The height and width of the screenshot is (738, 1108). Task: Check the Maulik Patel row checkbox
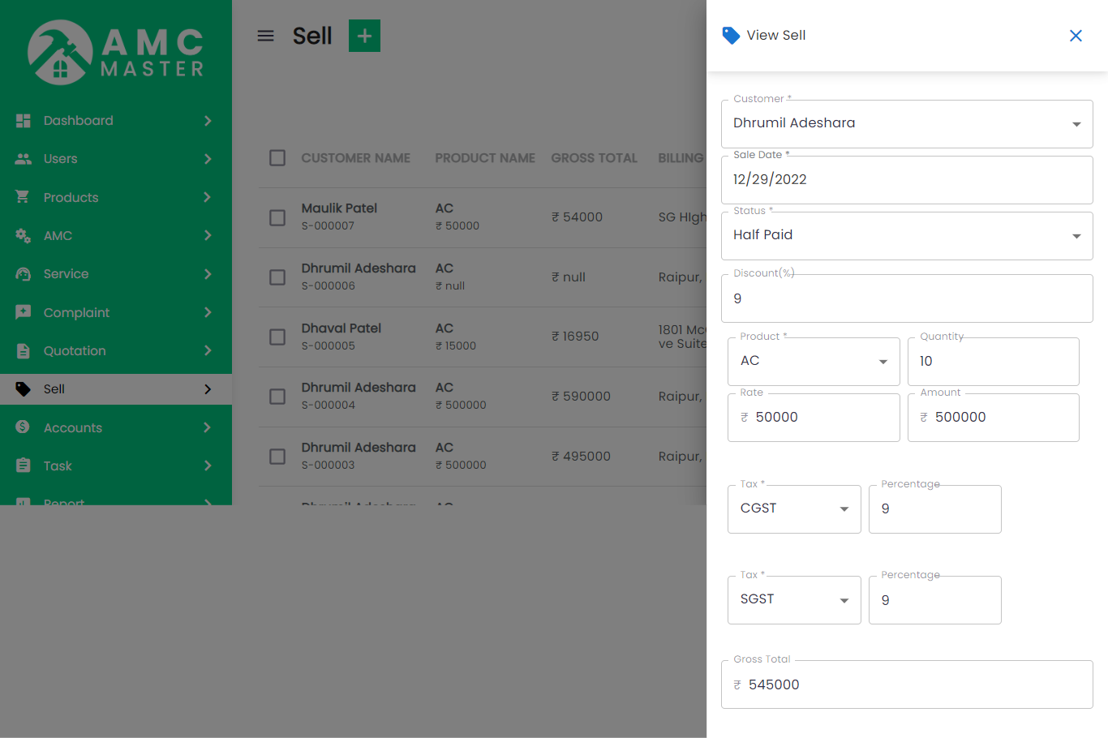[277, 217]
